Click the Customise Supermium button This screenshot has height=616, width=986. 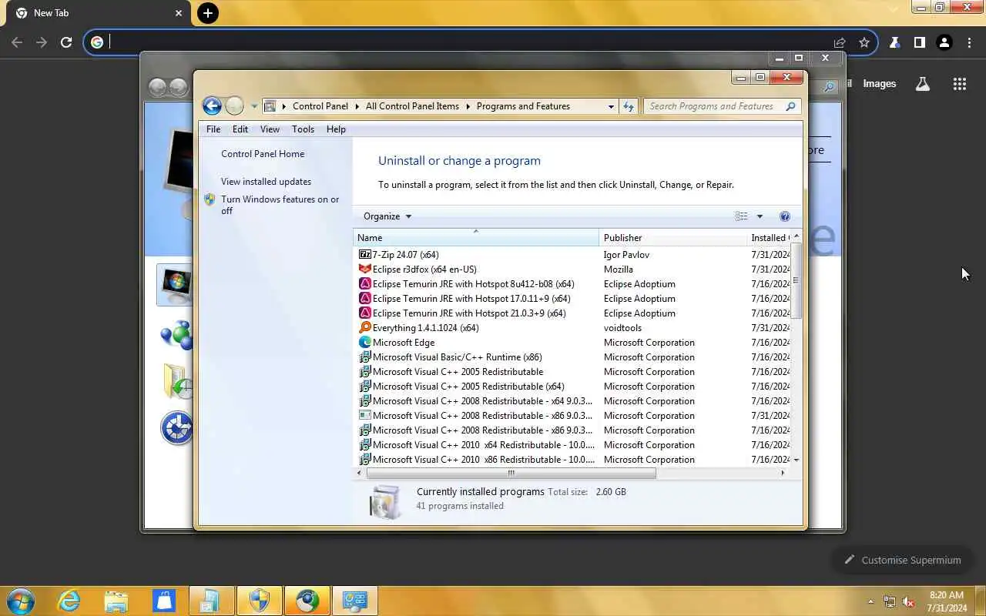click(x=902, y=560)
